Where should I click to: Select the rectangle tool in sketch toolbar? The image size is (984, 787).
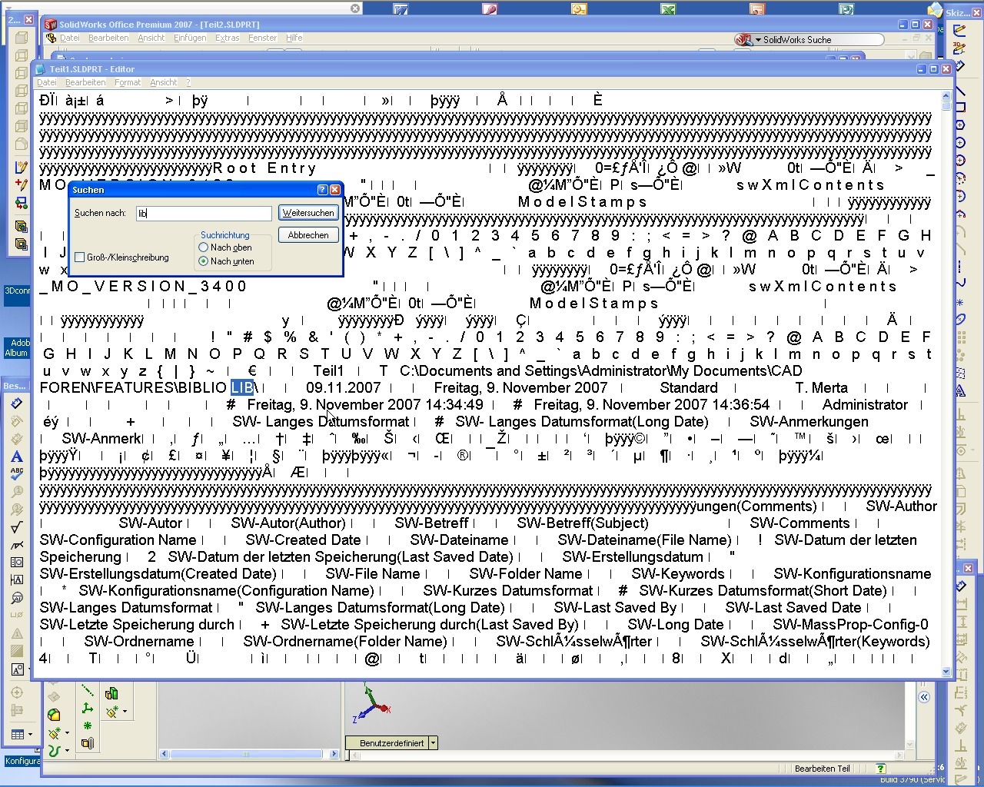pos(959,108)
